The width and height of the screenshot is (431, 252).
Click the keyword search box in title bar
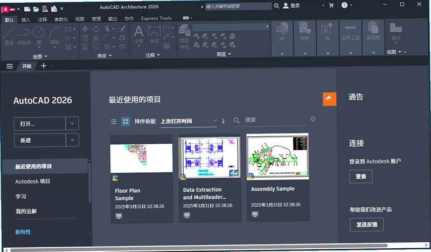[238, 6]
